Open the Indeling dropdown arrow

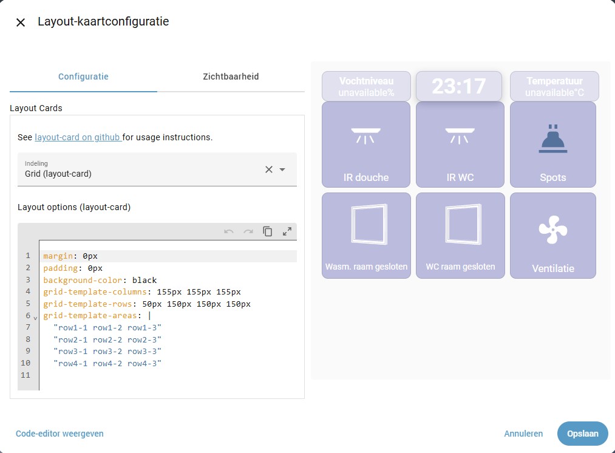[x=282, y=169]
